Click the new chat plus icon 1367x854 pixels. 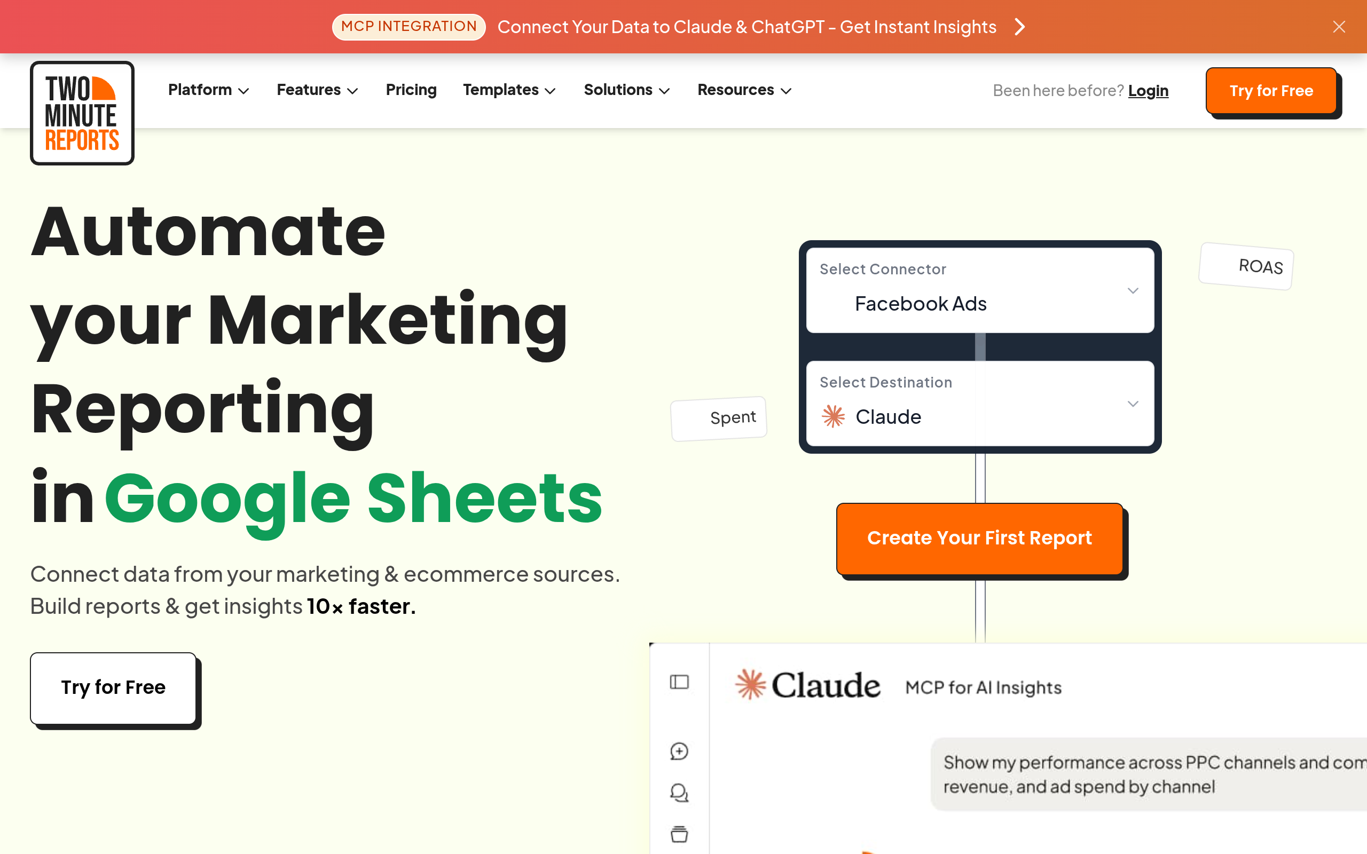[x=679, y=751]
